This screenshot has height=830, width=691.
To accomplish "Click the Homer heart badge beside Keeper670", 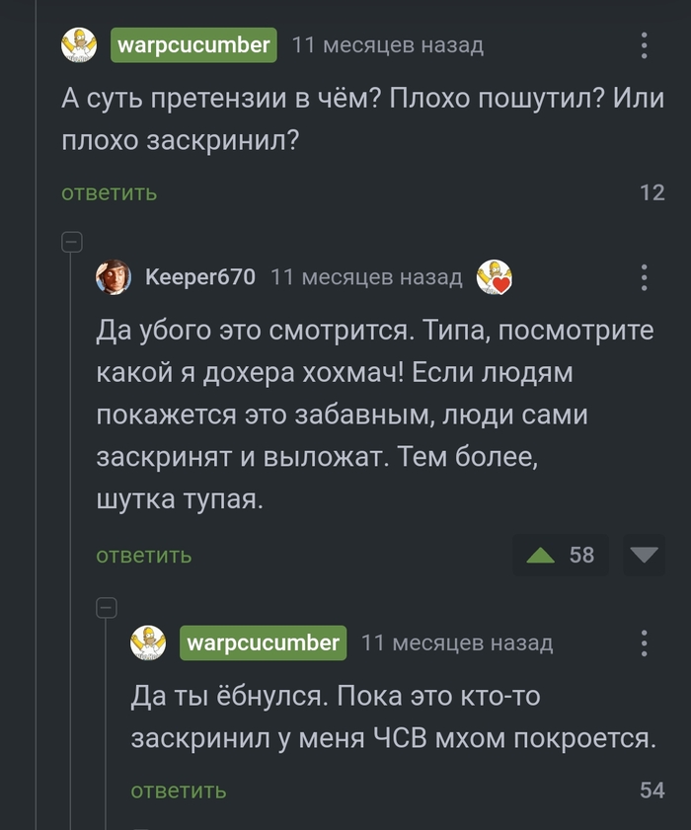I will tap(495, 277).
